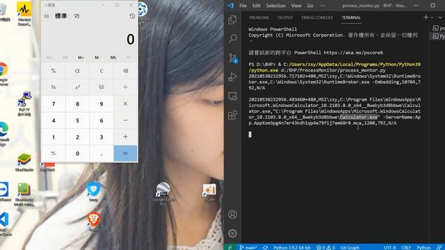Click the digit 3 key
Screen dimensions: 445x250
point(102,137)
